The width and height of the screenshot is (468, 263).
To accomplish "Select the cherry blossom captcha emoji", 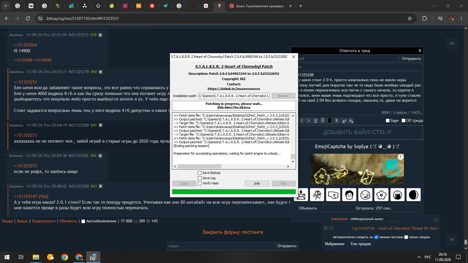I will (x=381, y=195).
